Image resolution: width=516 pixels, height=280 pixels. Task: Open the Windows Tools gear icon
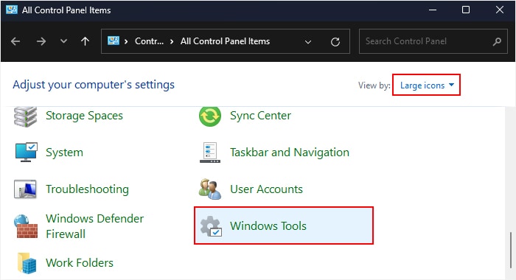click(x=211, y=226)
